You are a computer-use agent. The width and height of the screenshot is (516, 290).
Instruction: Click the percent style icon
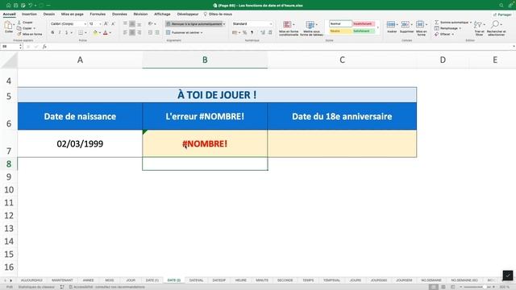[244, 32]
